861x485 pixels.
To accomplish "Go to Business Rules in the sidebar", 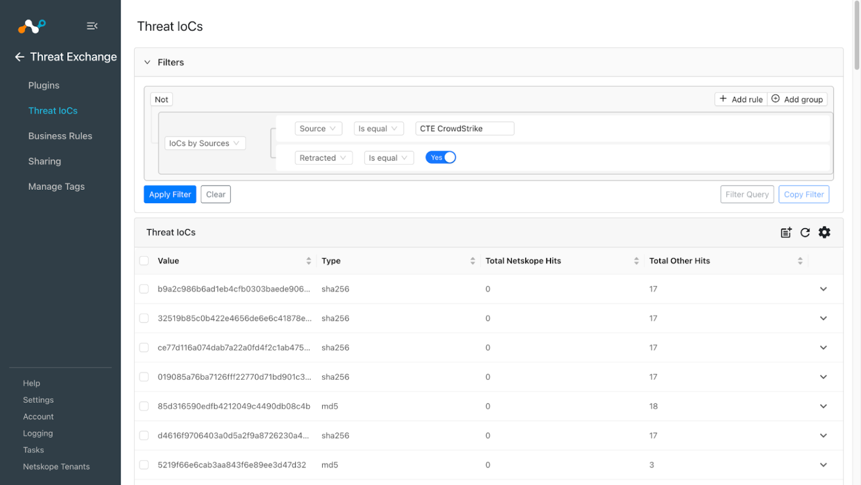I will pos(61,136).
